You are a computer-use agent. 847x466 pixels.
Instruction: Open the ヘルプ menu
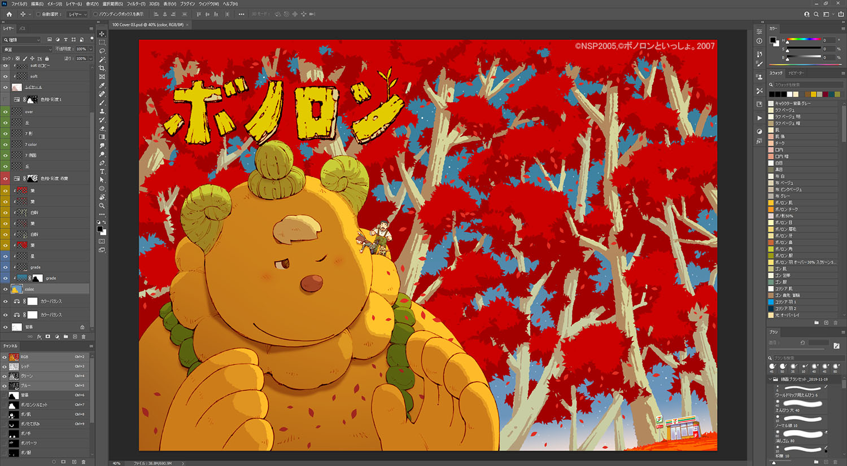pyautogui.click(x=230, y=4)
